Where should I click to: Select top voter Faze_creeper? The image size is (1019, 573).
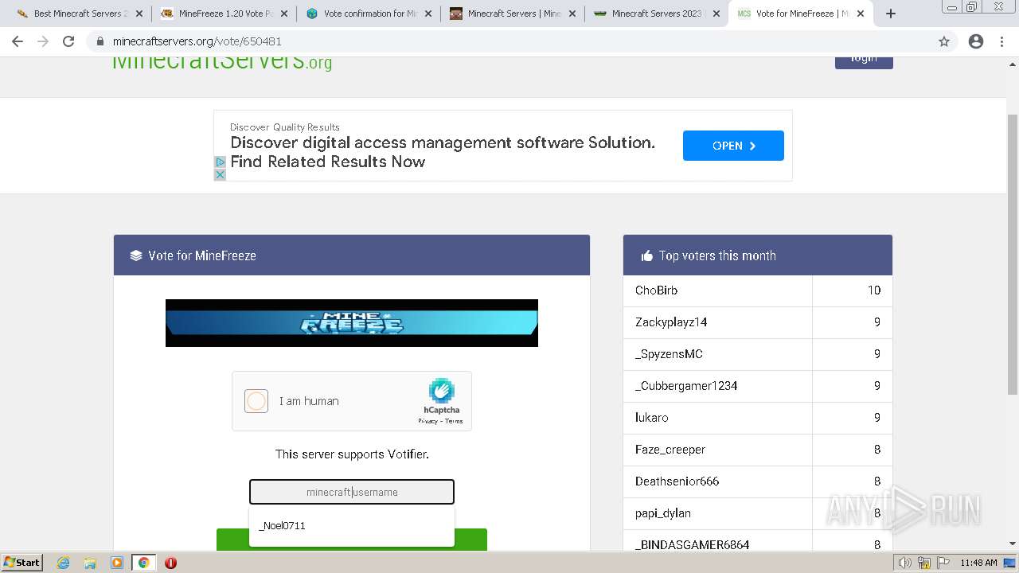pos(670,450)
